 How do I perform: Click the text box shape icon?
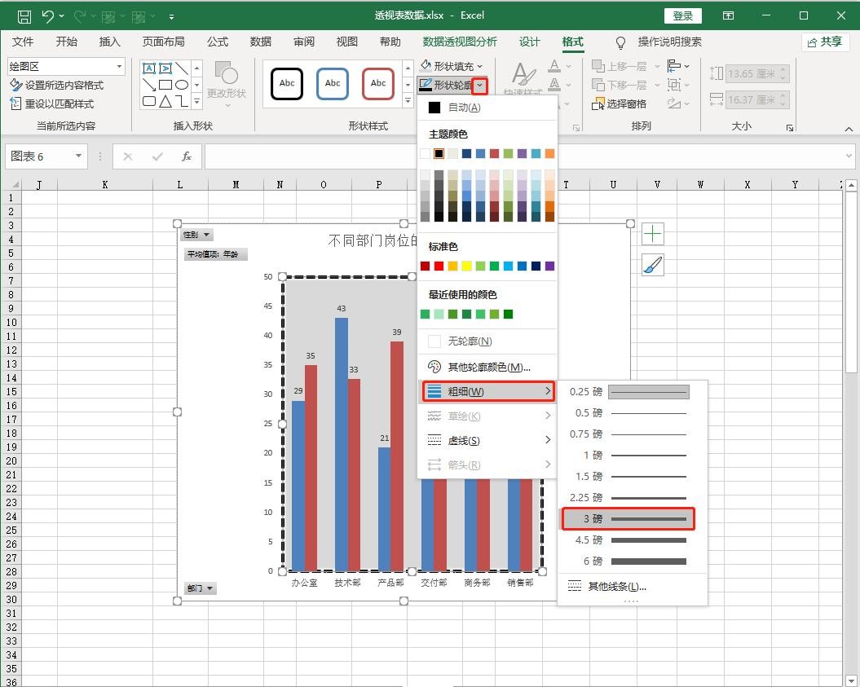point(149,68)
